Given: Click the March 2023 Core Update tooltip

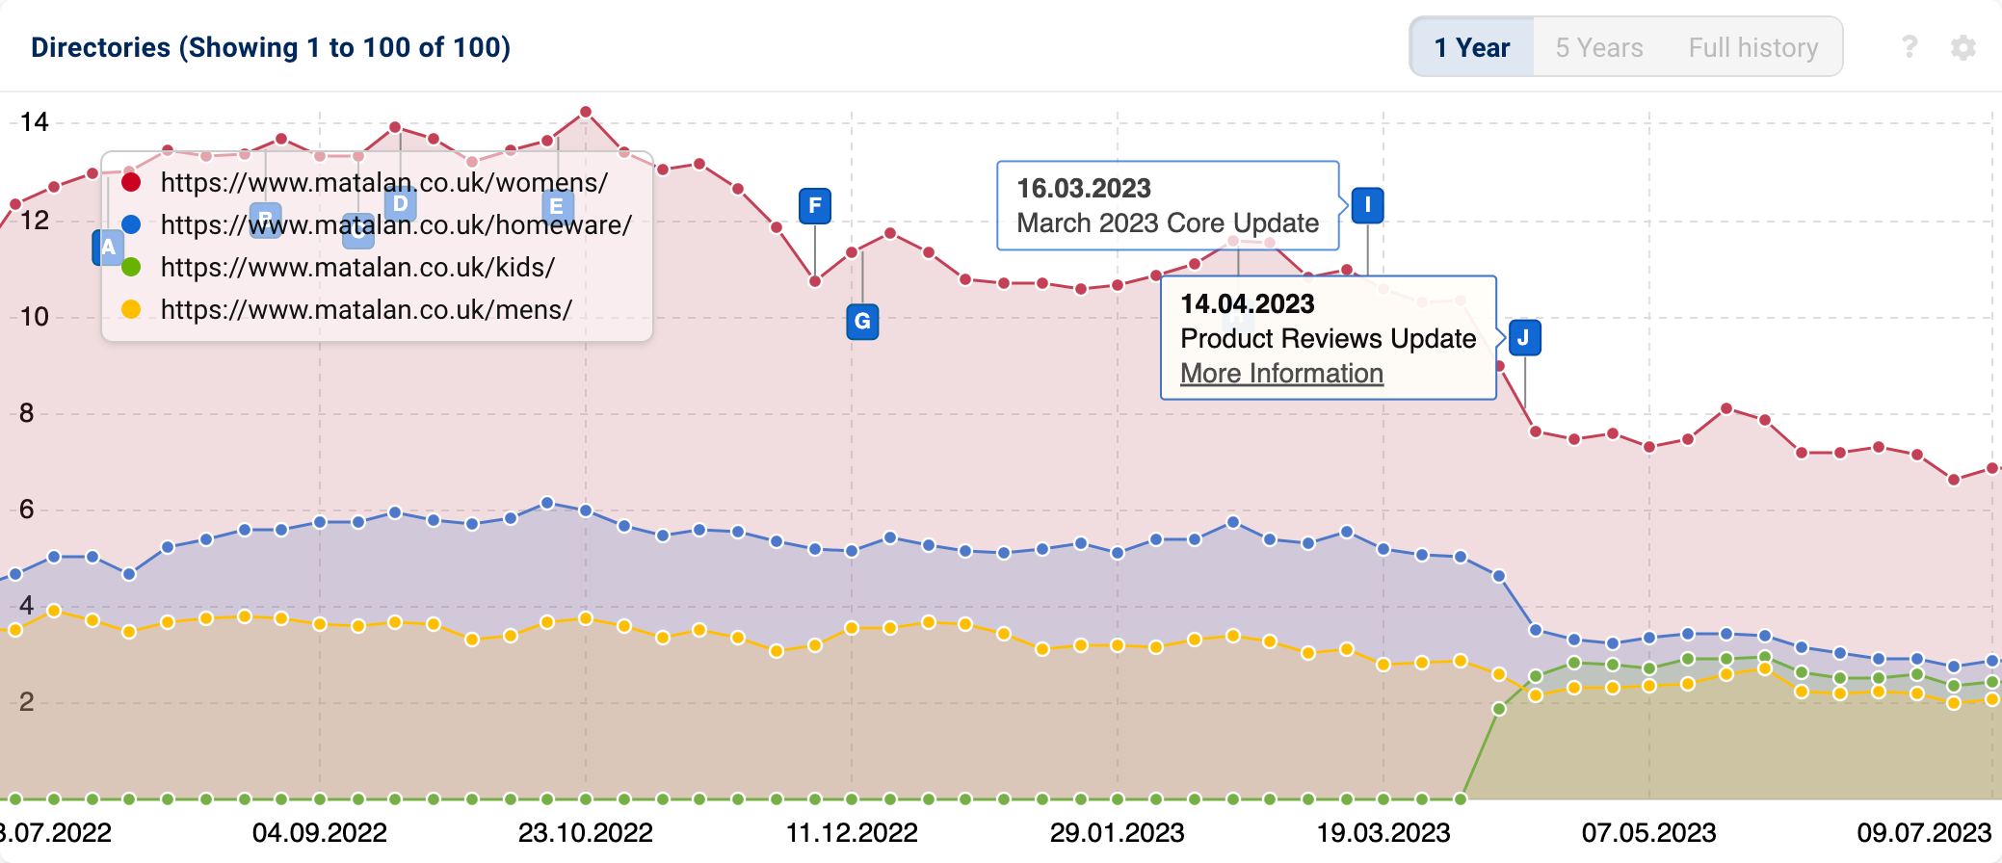Looking at the screenshot, I should (1168, 206).
